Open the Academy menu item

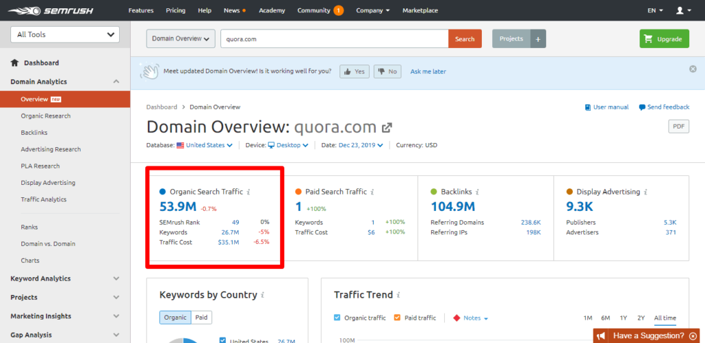tap(272, 10)
